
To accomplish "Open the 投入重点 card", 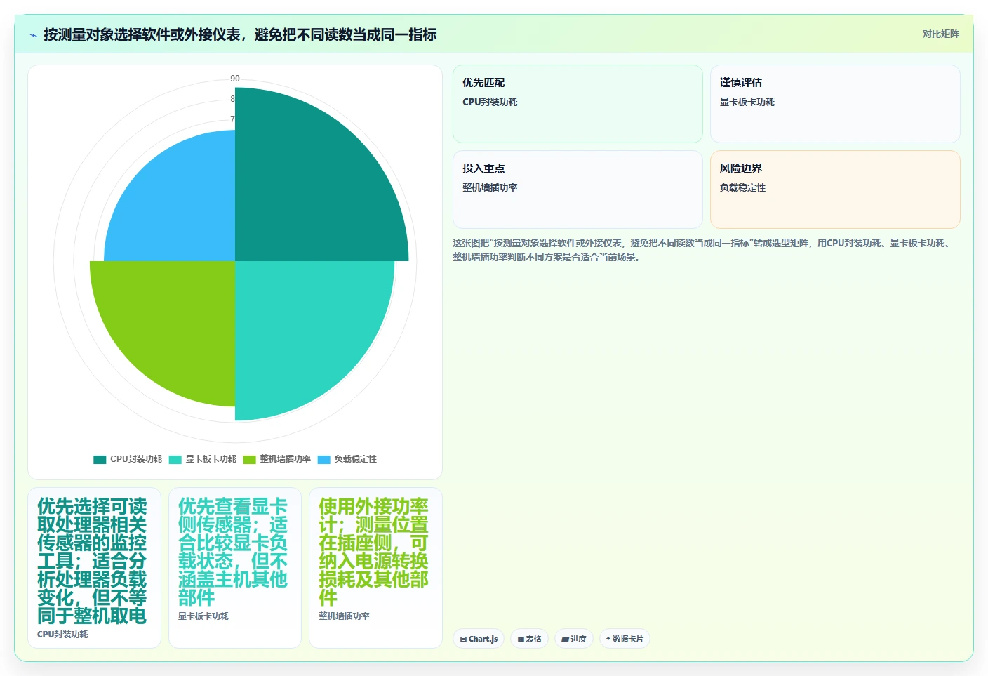I will [578, 190].
